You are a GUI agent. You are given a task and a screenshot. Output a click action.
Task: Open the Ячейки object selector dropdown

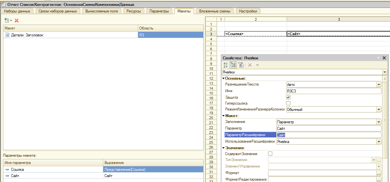click(385, 72)
